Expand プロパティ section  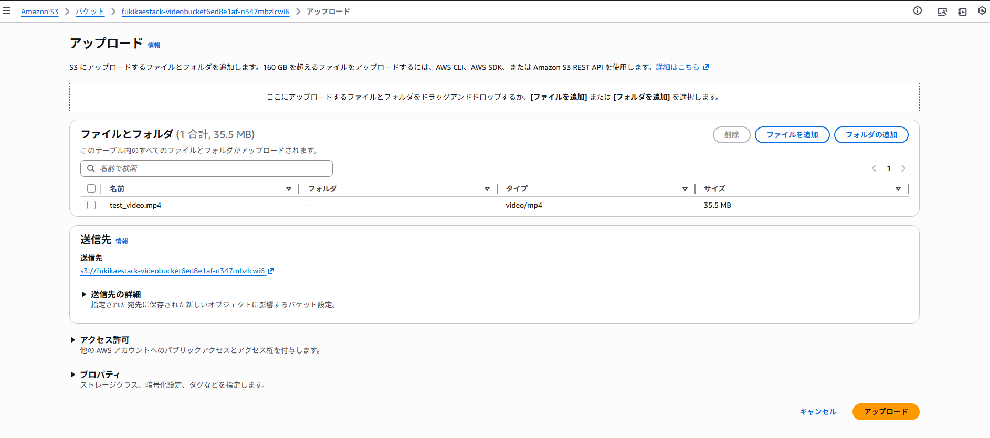(x=73, y=375)
